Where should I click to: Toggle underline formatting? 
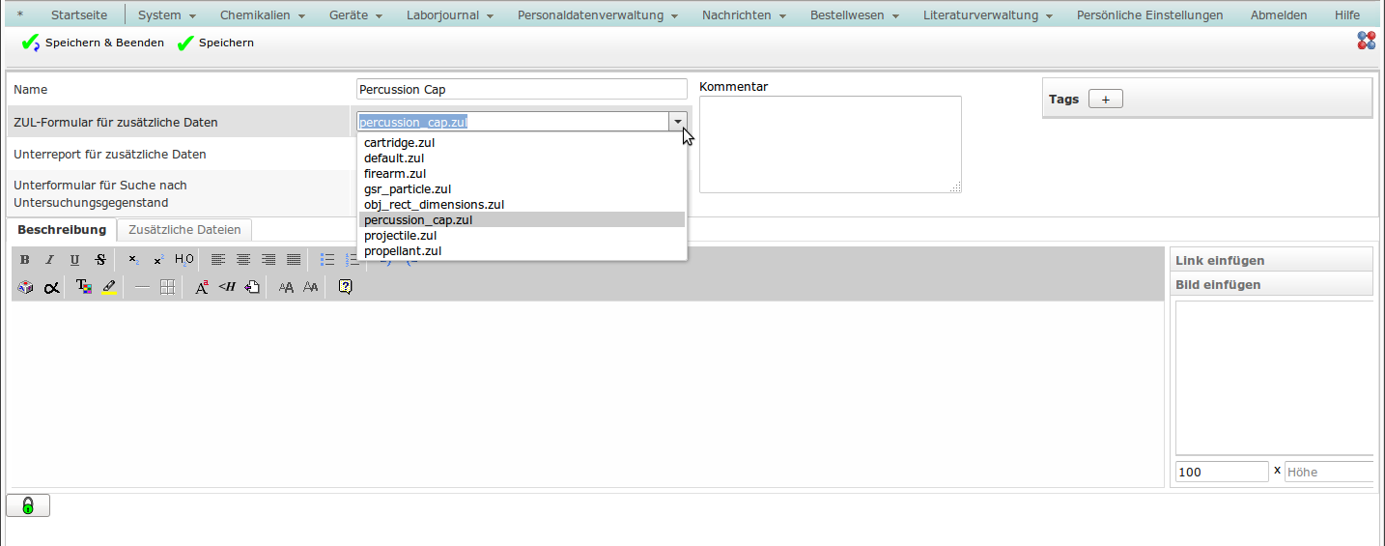coord(75,260)
